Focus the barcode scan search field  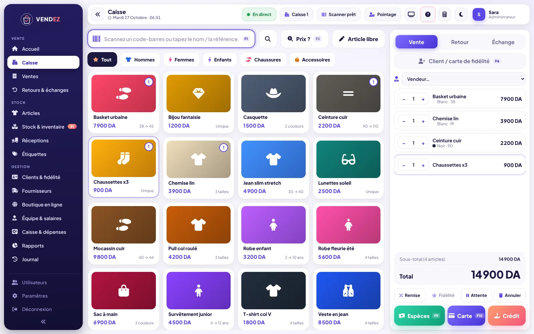coord(171,39)
